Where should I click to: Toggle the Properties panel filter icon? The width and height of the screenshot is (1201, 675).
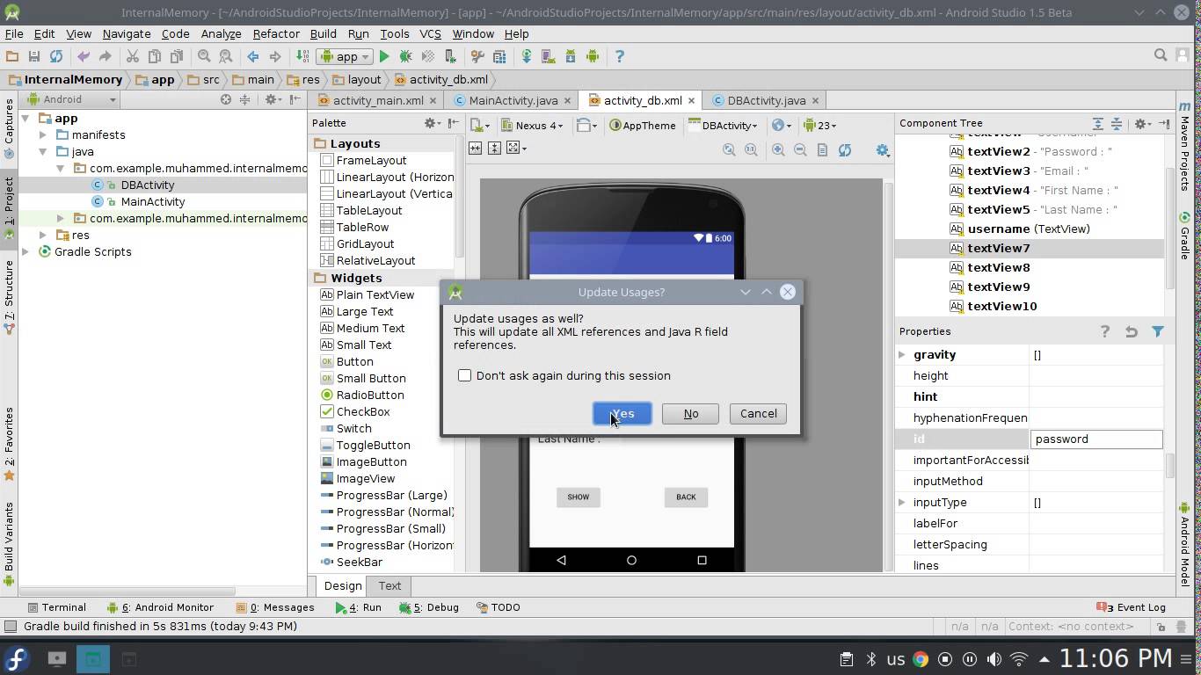pyautogui.click(x=1157, y=331)
